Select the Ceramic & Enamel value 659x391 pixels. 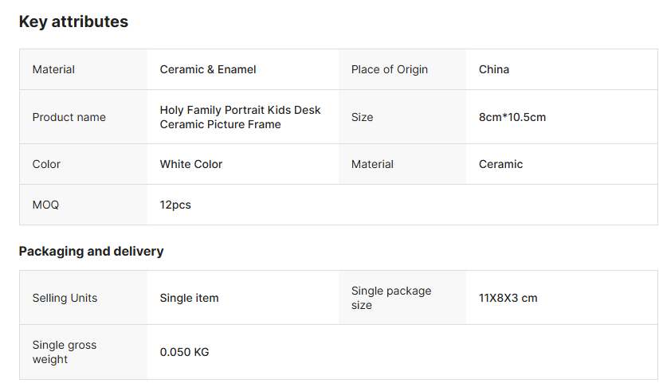(208, 69)
